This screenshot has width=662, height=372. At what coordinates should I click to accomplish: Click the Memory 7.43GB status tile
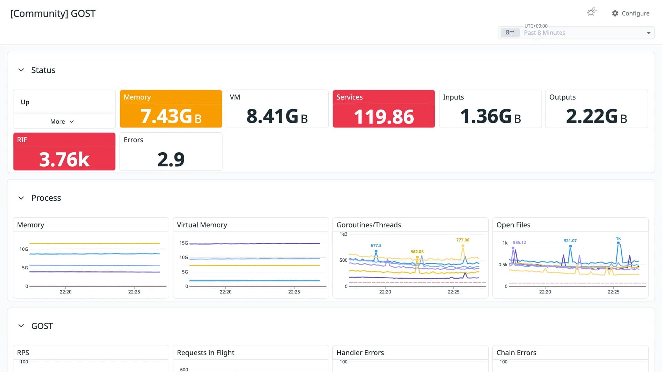click(x=171, y=109)
